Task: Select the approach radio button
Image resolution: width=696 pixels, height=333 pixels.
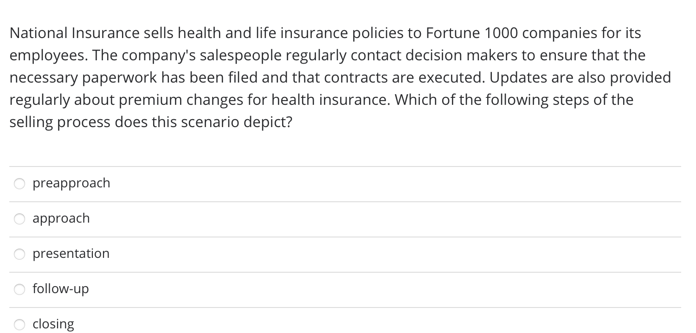Action: coord(19,219)
